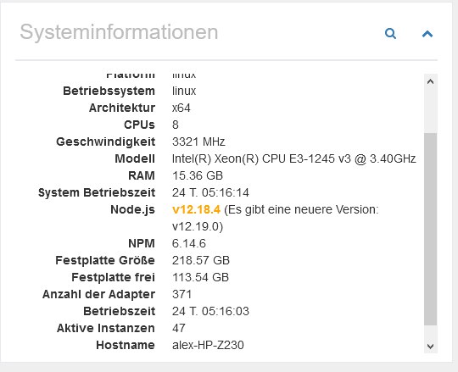Click the Modell Intel Xeon CPU value
The width and height of the screenshot is (458, 372).
[293, 158]
